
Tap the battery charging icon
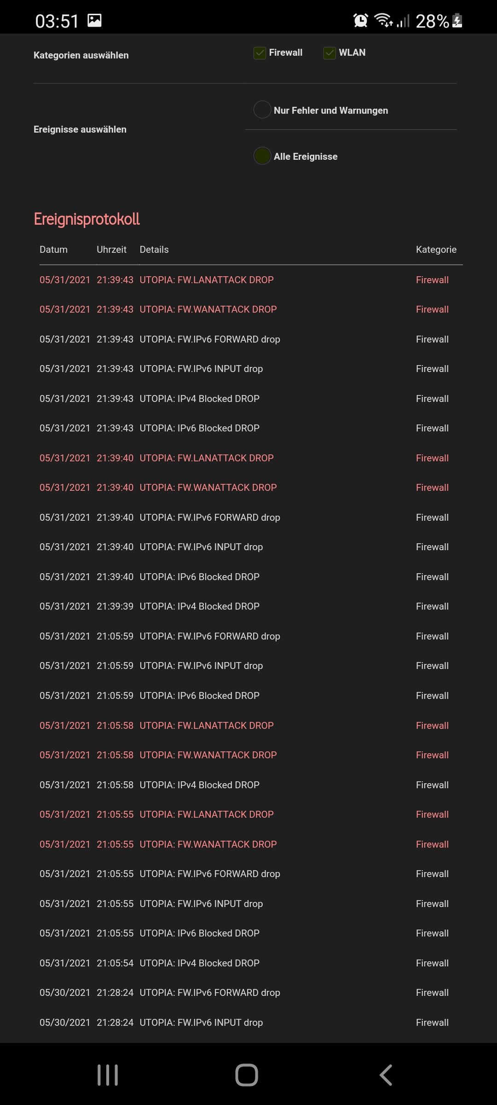pyautogui.click(x=457, y=21)
